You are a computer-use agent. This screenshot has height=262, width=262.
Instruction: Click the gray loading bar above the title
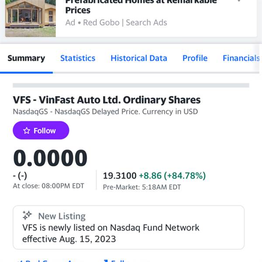(x=131, y=85)
